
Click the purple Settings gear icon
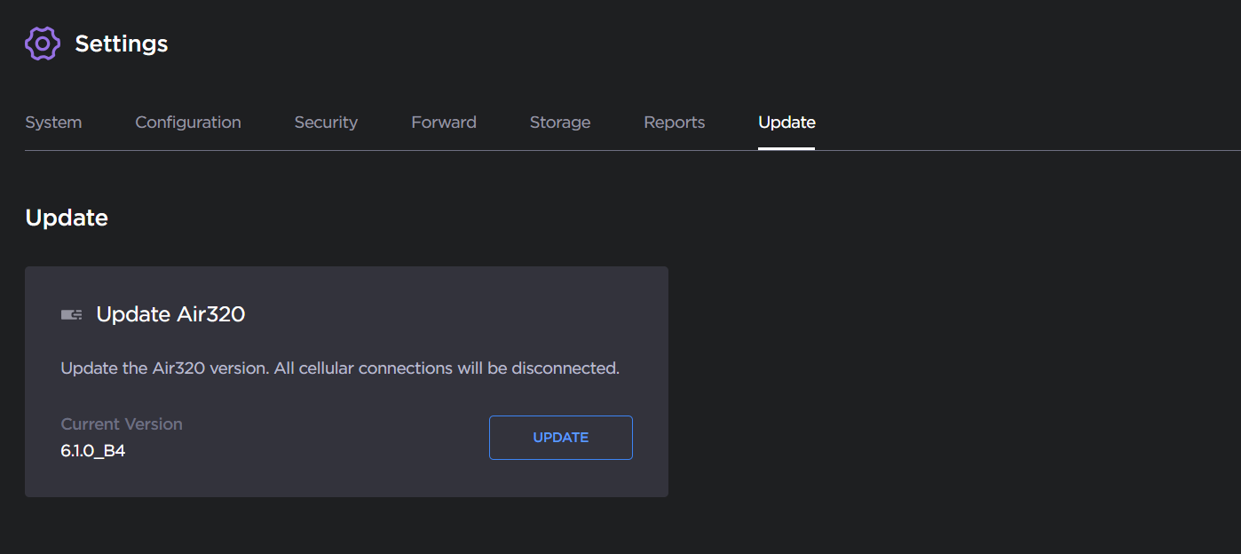coord(43,44)
